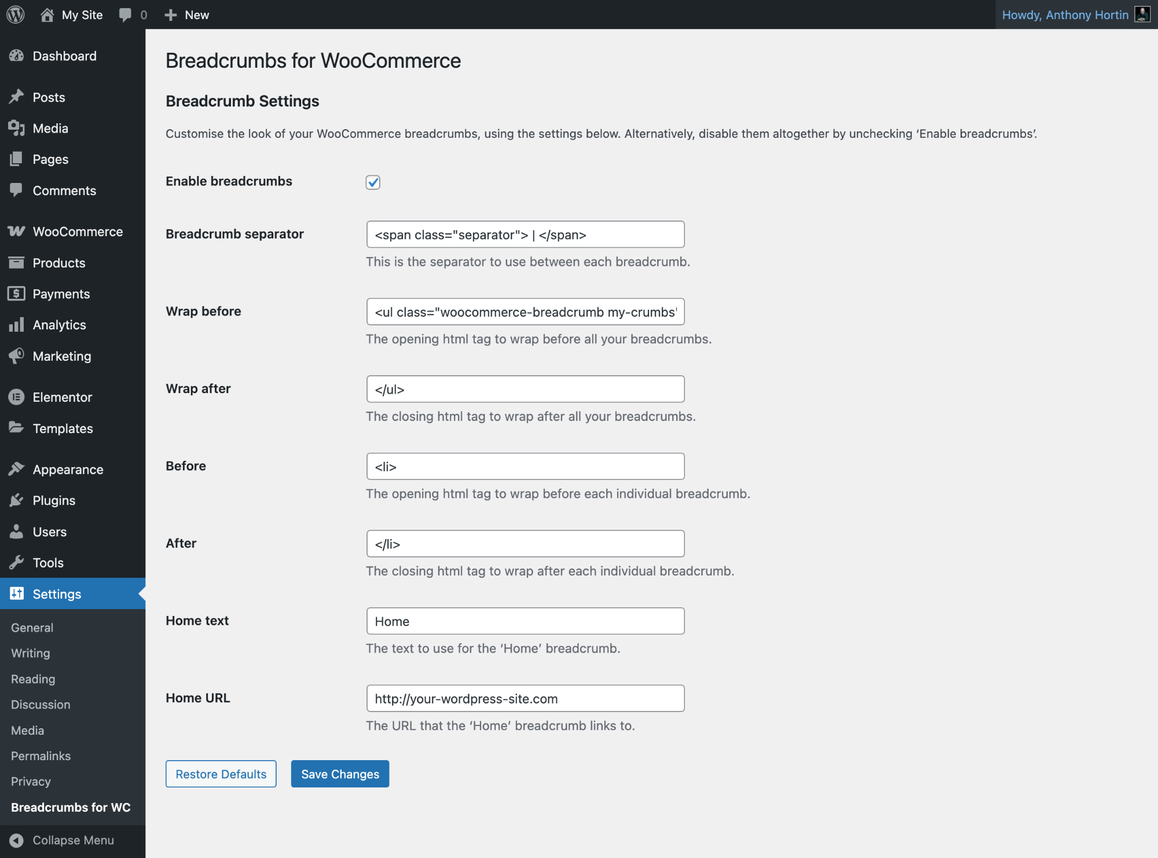Image resolution: width=1158 pixels, height=858 pixels.
Task: Open the Permalinks settings page
Action: point(40,756)
